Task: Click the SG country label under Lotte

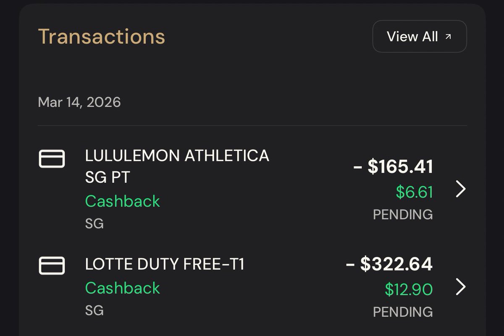Action: (94, 310)
